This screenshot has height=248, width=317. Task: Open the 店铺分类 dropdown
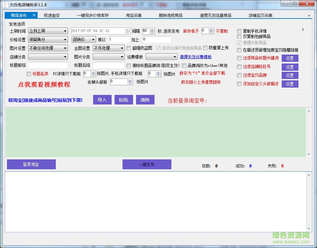click(65, 57)
